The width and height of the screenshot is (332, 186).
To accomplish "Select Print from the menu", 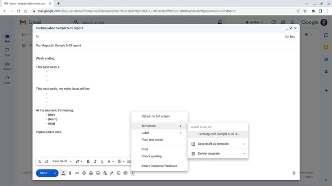I will (x=159, y=149).
